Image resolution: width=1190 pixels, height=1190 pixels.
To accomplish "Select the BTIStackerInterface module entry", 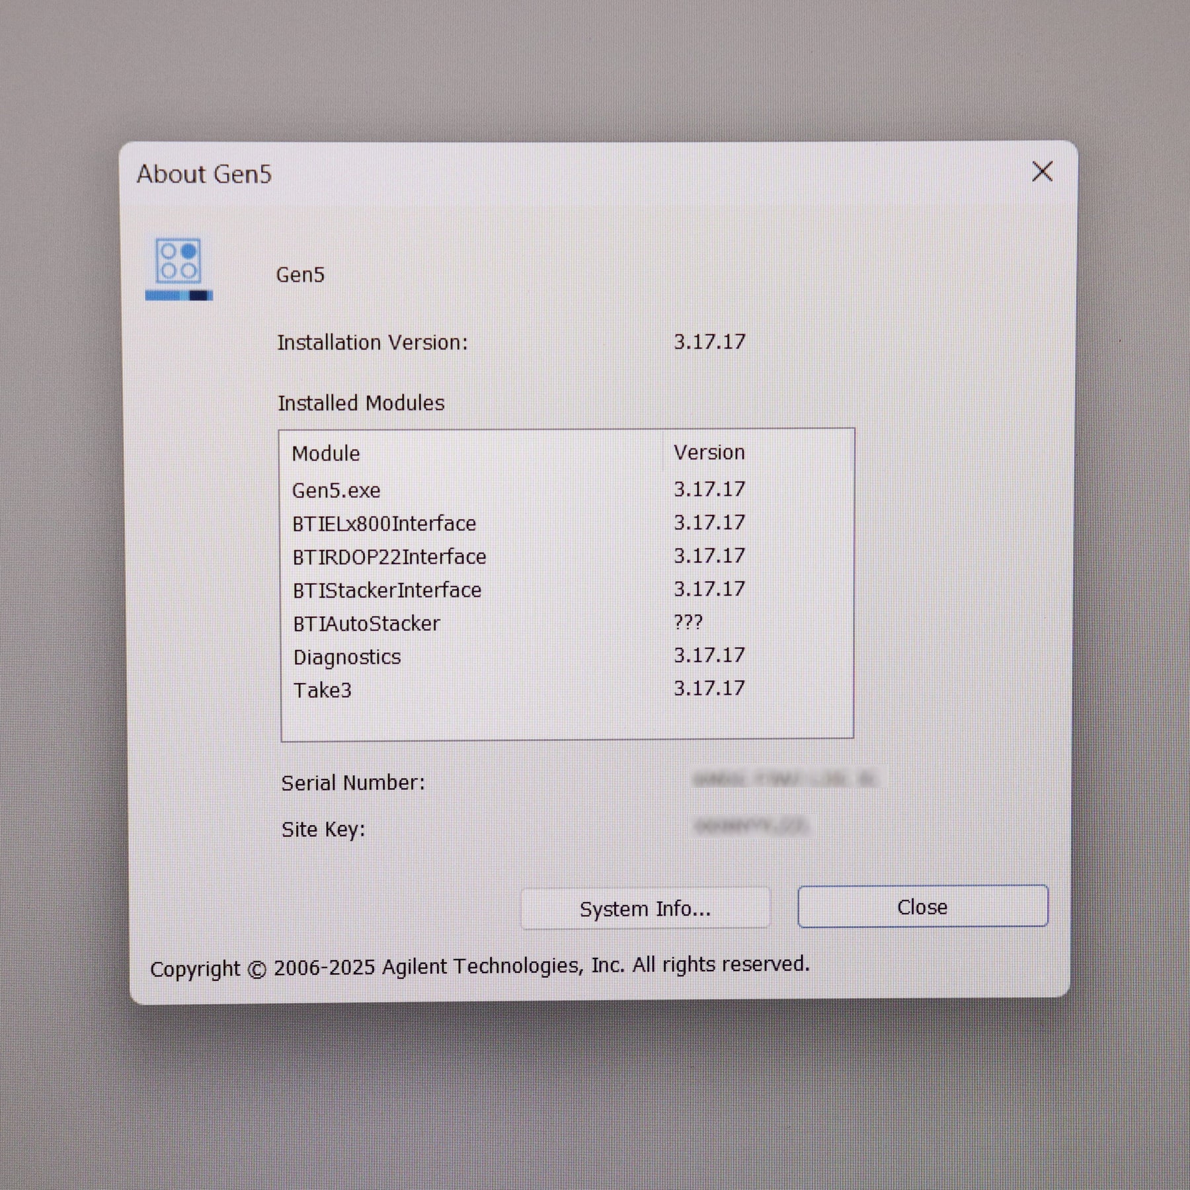I will tap(387, 589).
